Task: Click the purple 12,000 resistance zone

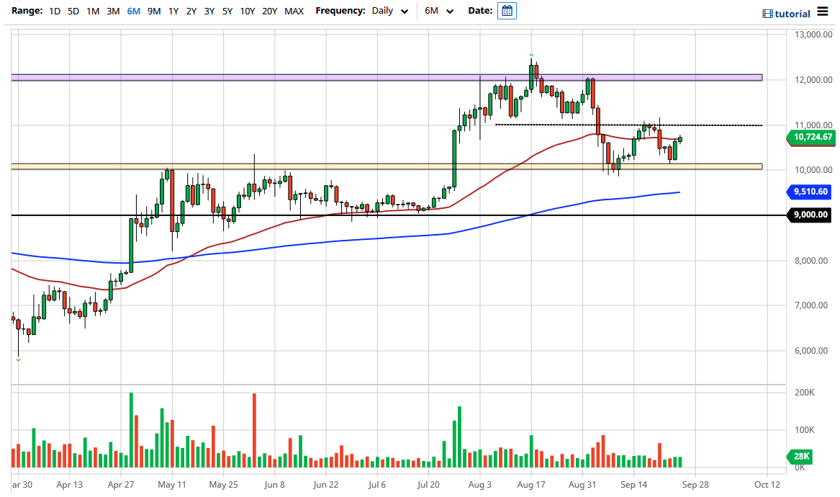Action: click(387, 78)
